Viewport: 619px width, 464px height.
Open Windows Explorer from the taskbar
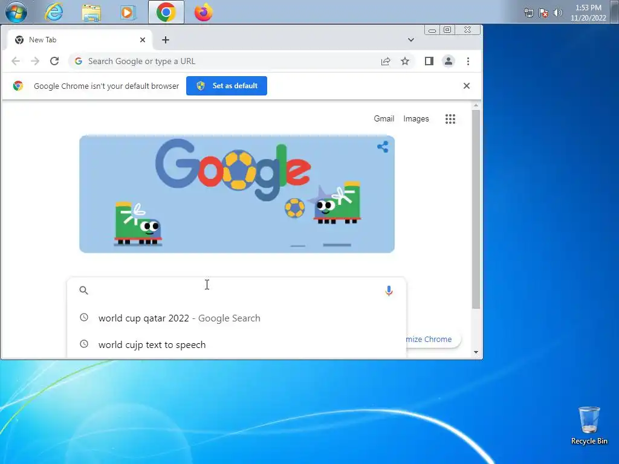[x=91, y=12]
